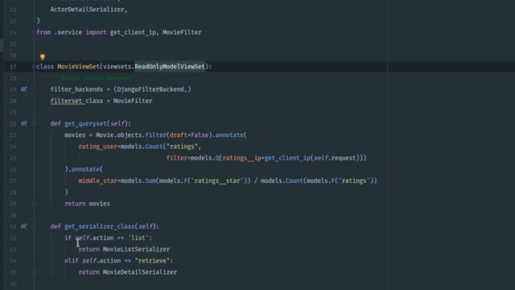Click the filter method call after Movie.objects

pyautogui.click(x=155, y=135)
